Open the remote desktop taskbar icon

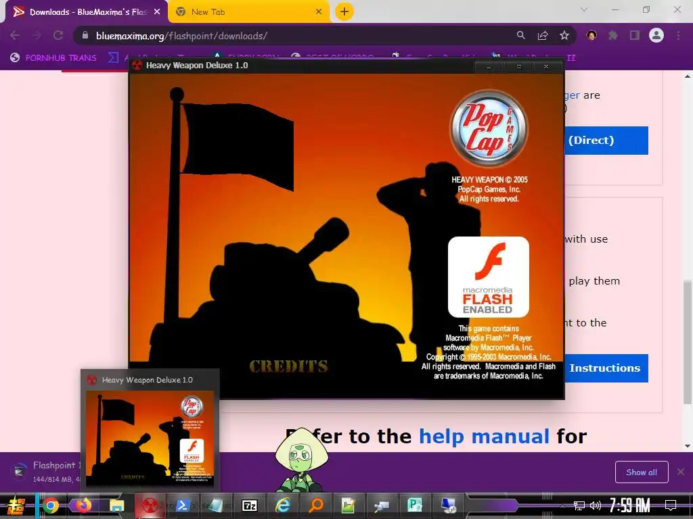(x=448, y=505)
